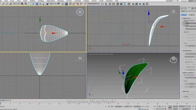Click Affect Pivot Only button
The height and width of the screenshot is (110, 196).
pos(190,23)
